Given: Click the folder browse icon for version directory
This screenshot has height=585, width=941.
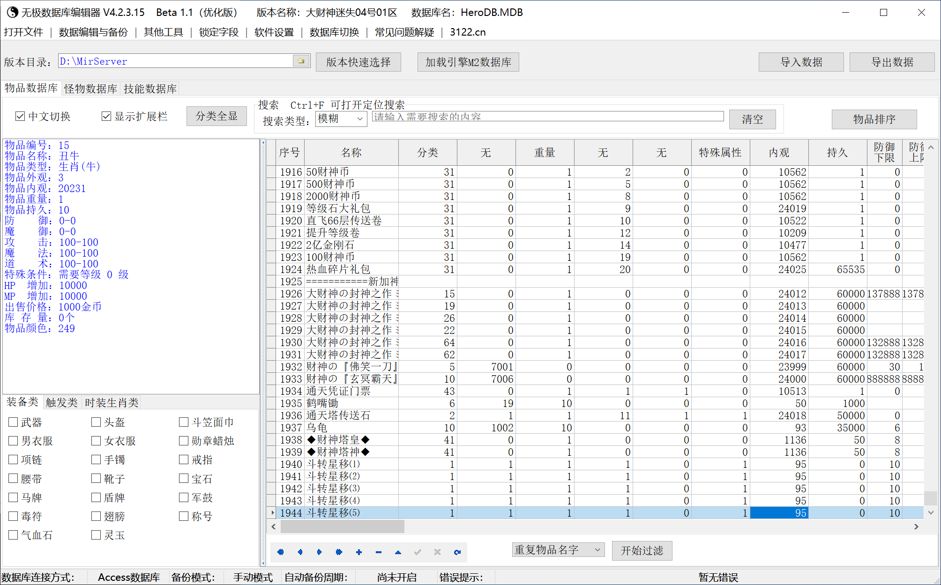Looking at the screenshot, I should [x=301, y=61].
